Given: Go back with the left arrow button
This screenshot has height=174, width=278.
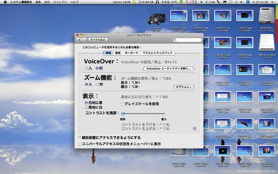Looking at the screenshot, I should pos(79,40).
